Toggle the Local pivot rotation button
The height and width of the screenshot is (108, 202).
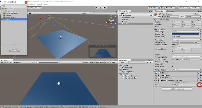38,8
